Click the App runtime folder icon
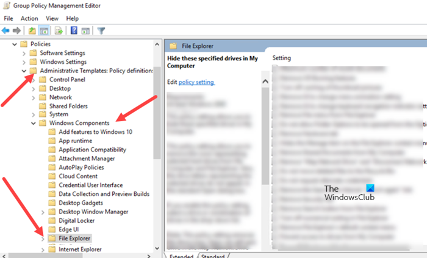427x258 pixels. [x=52, y=141]
